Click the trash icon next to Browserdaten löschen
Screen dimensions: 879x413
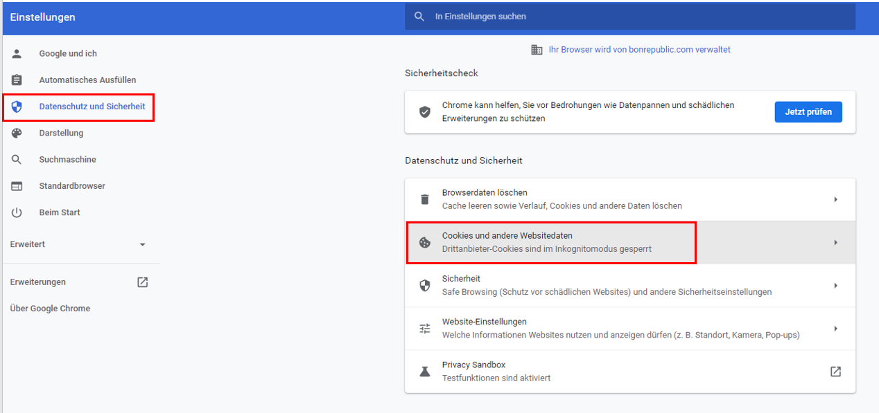tap(425, 199)
